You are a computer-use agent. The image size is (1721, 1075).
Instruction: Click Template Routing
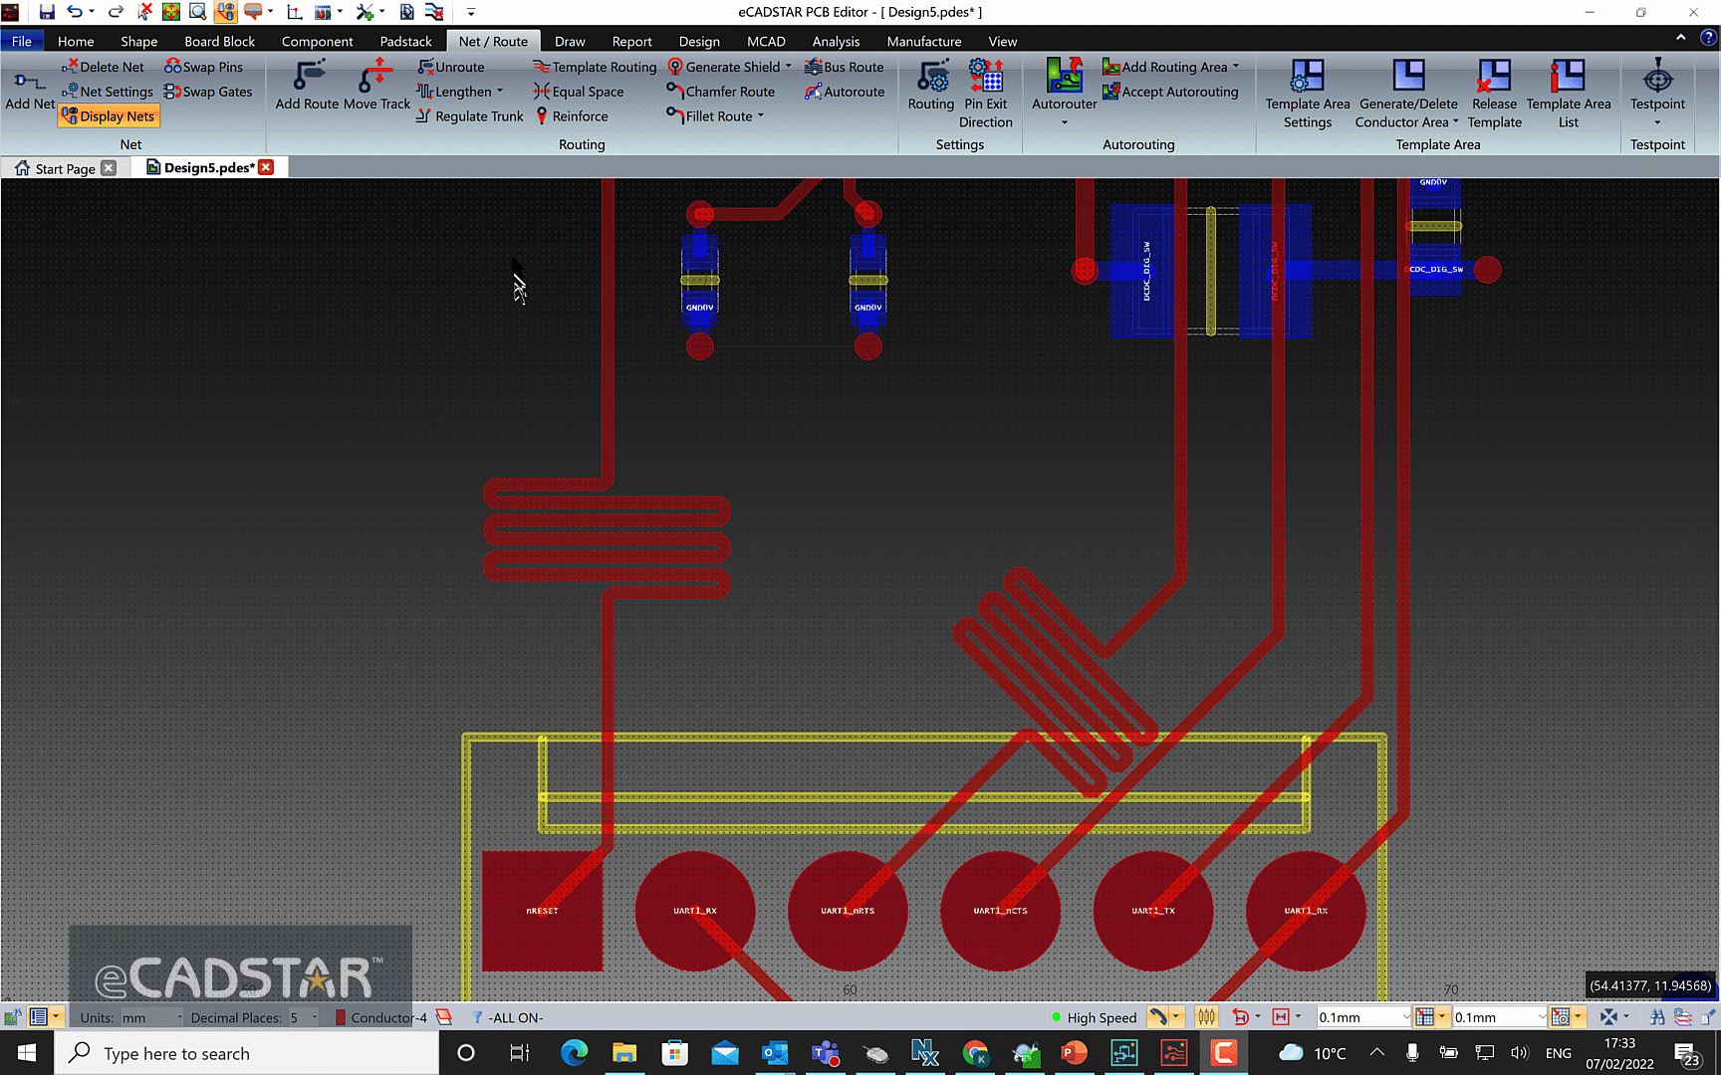[595, 67]
